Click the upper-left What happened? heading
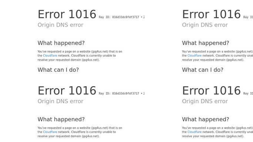 61,43
